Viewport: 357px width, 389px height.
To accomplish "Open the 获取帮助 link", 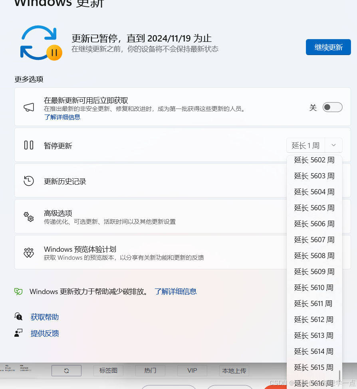I will click(x=45, y=317).
